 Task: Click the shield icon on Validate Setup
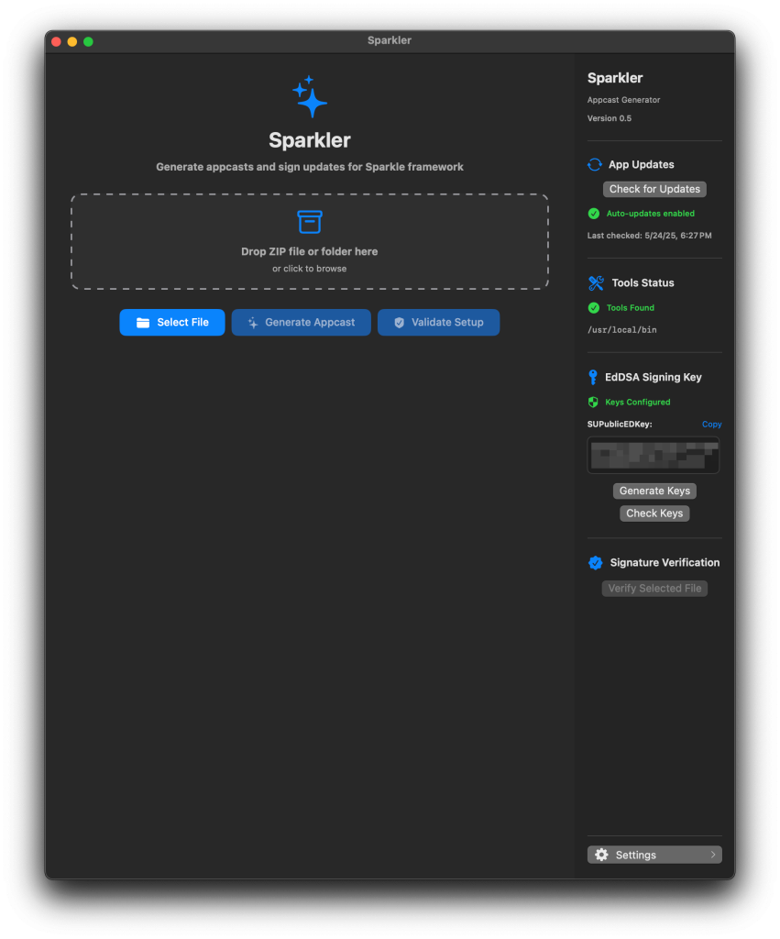point(400,323)
